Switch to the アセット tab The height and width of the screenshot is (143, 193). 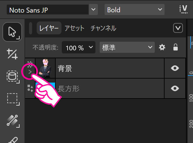click(74, 28)
